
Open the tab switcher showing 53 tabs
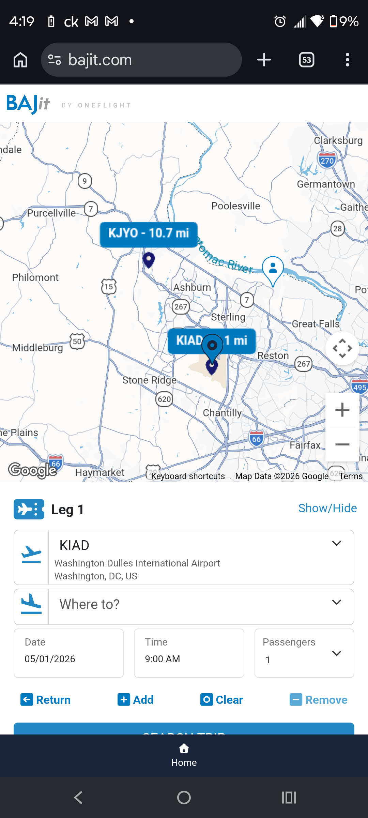tap(306, 60)
